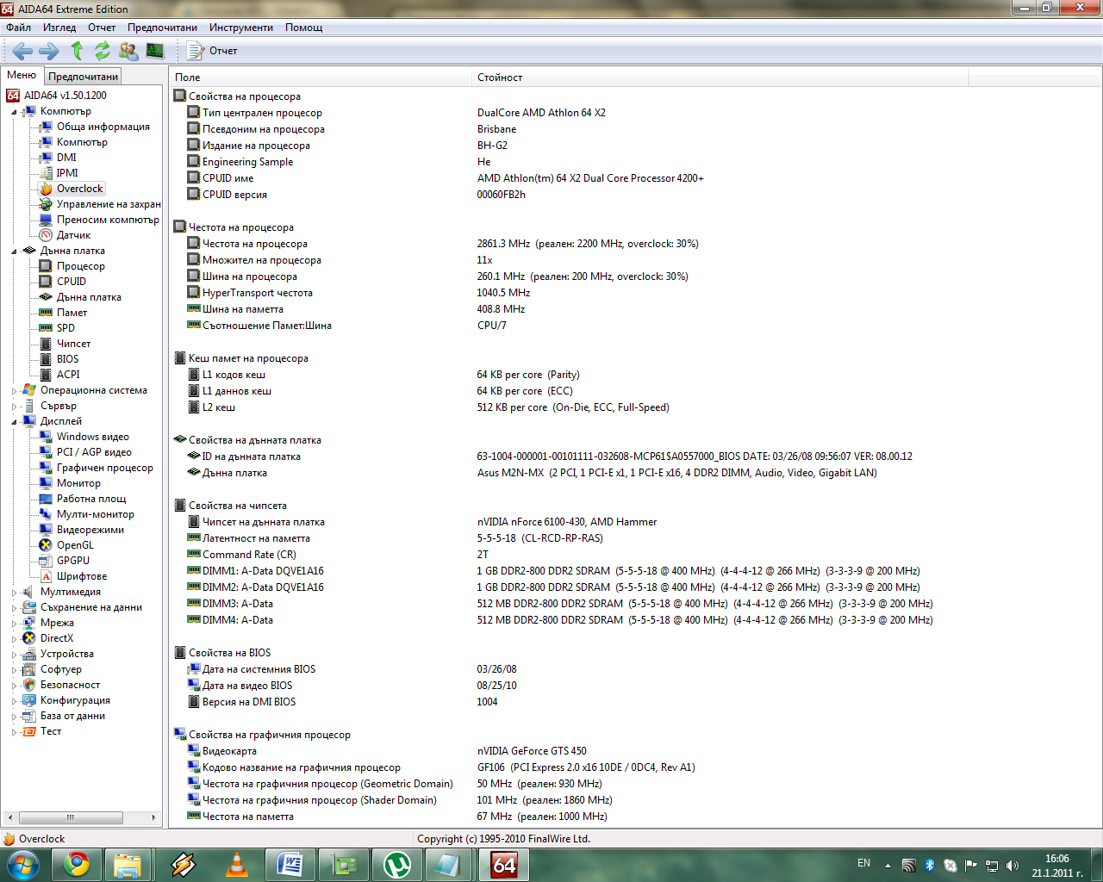Click the sidebar horizontal scrollbar right arrow
The image size is (1103, 882).
[x=153, y=817]
